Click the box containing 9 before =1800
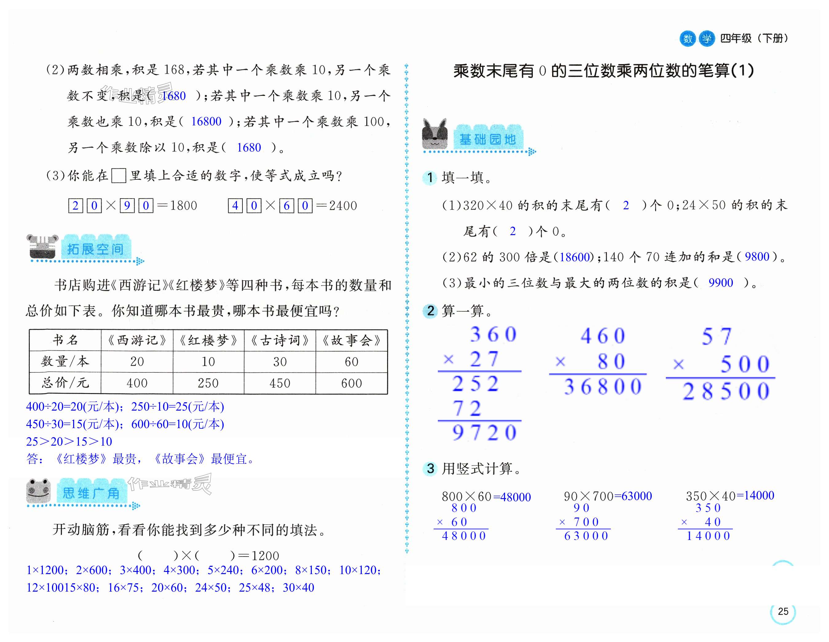The height and width of the screenshot is (642, 829). [127, 206]
